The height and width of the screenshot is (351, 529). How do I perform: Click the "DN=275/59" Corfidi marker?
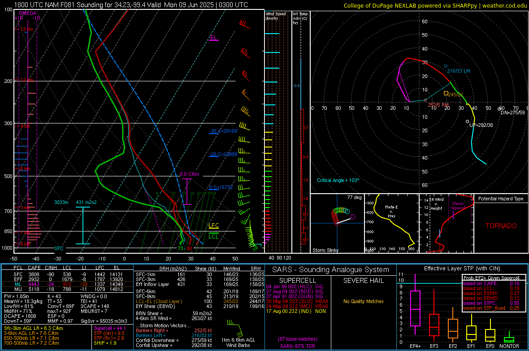click(512, 113)
